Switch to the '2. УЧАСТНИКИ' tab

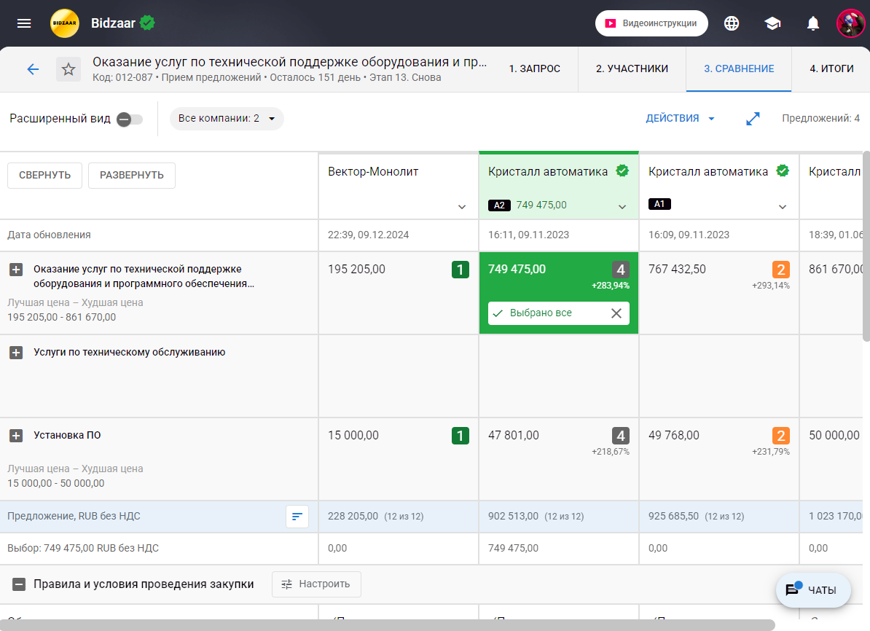tap(632, 69)
